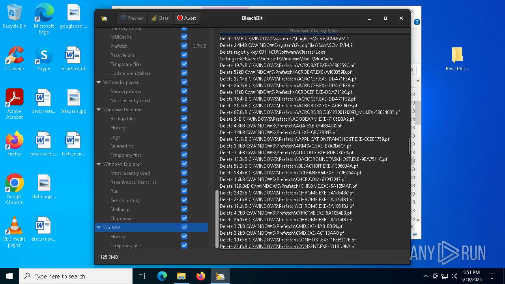This screenshot has height=284, width=505.
Task: Open Windows Start menu
Action: tap(9, 276)
